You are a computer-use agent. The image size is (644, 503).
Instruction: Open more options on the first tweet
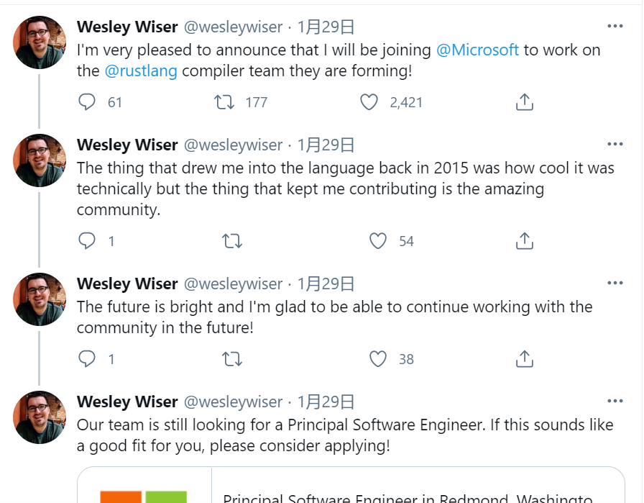coord(615,26)
